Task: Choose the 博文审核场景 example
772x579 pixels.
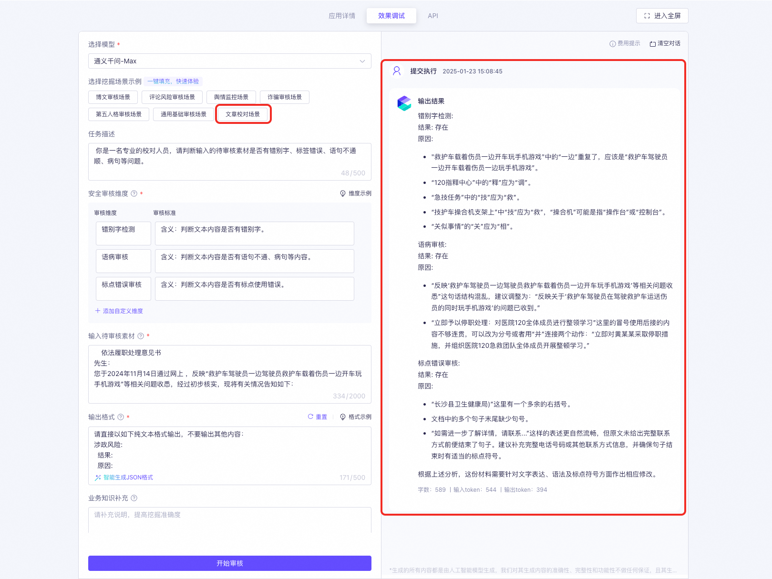Action: 113,97
